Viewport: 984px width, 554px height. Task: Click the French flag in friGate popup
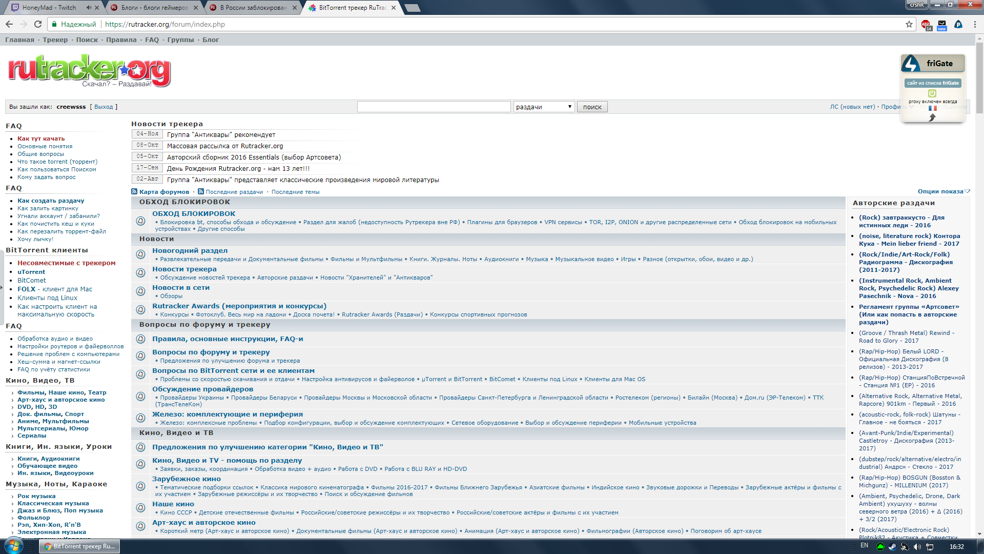pyautogui.click(x=933, y=108)
